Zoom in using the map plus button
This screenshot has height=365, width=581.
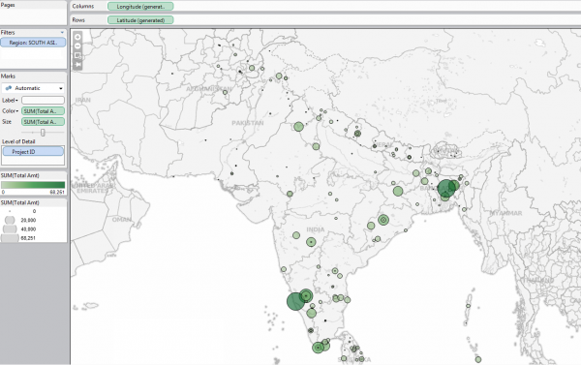tap(77, 37)
